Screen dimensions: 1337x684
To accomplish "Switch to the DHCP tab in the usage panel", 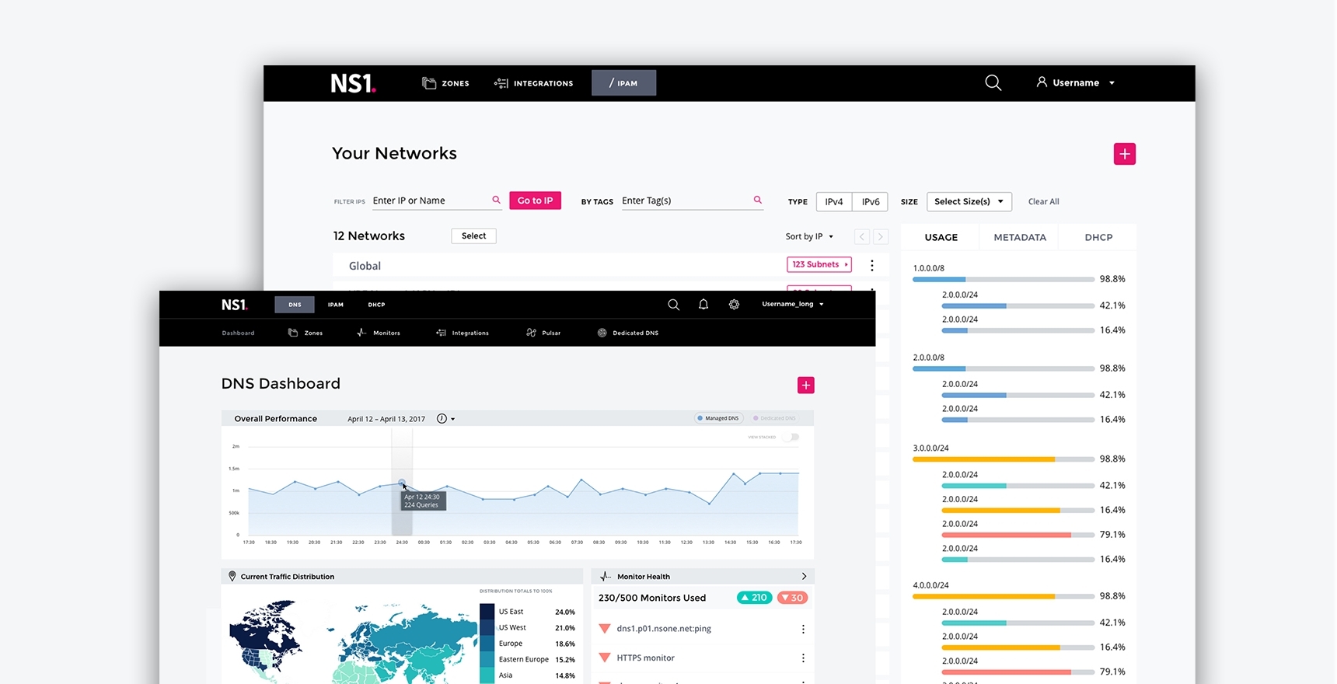I will (1098, 237).
